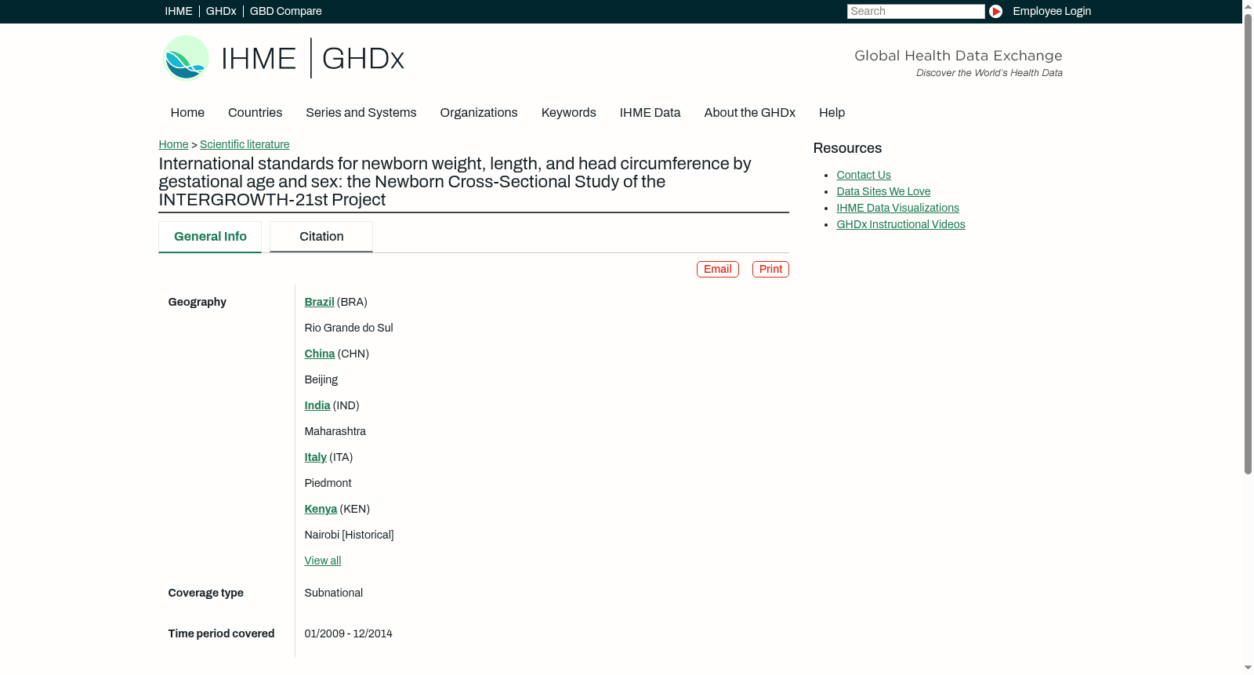Open the China country link
This screenshot has height=675, width=1254.
click(x=320, y=354)
